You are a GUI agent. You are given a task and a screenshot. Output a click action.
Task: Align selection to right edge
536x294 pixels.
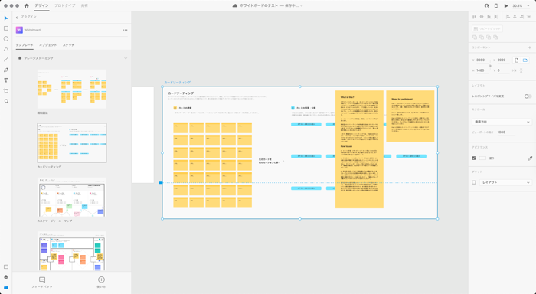point(521,16)
